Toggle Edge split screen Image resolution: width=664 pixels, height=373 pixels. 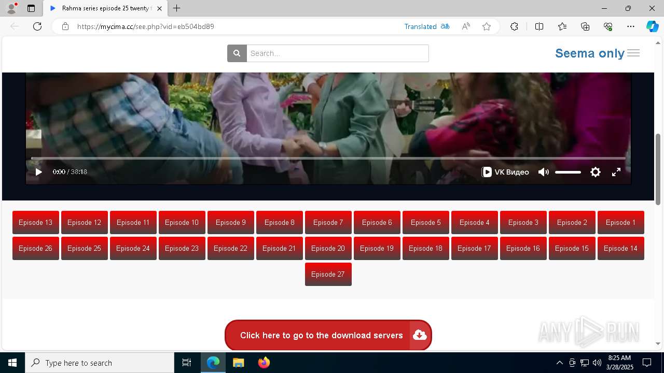pyautogui.click(x=539, y=26)
